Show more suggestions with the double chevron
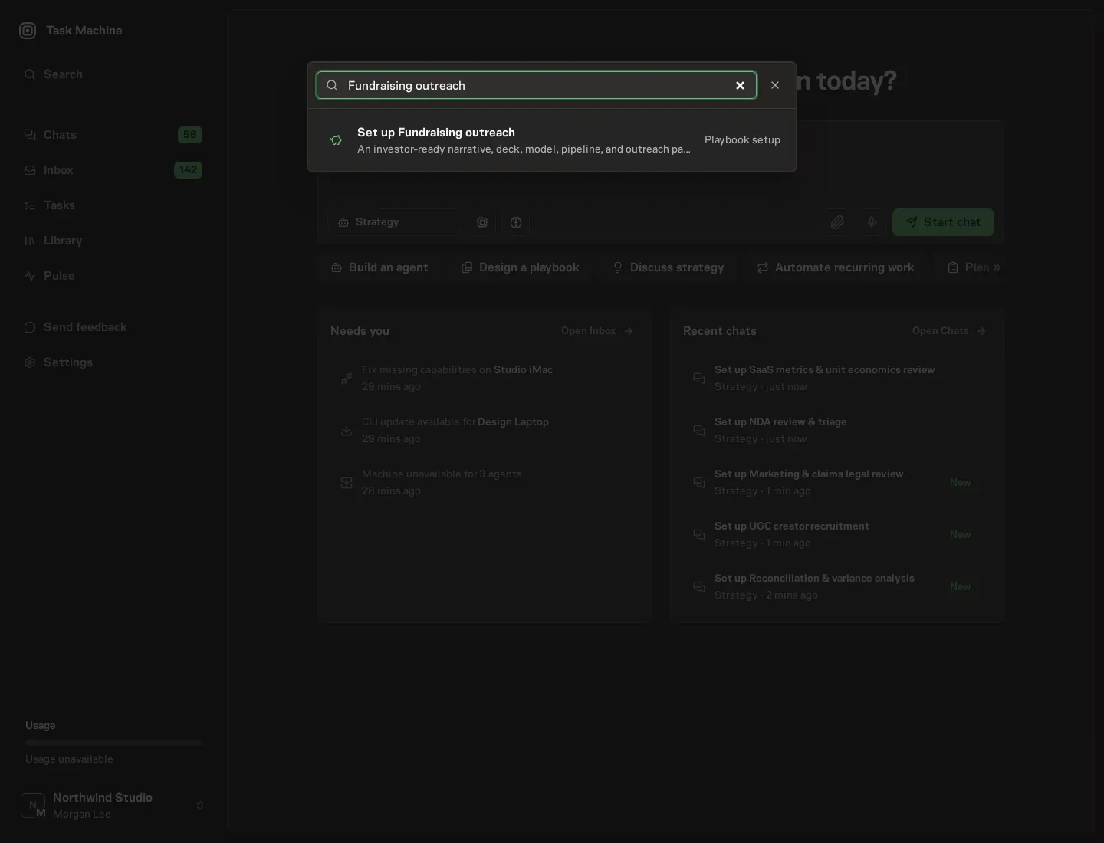The image size is (1104, 843). pos(997,267)
